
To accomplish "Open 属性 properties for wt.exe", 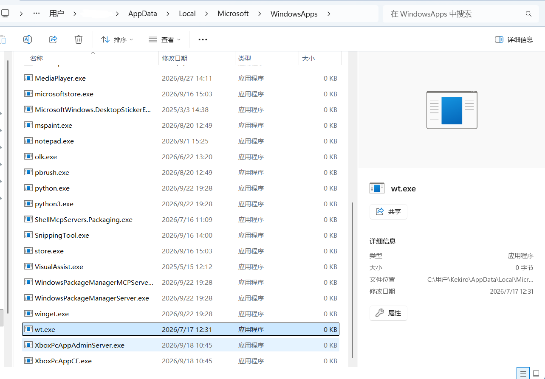I will click(388, 313).
